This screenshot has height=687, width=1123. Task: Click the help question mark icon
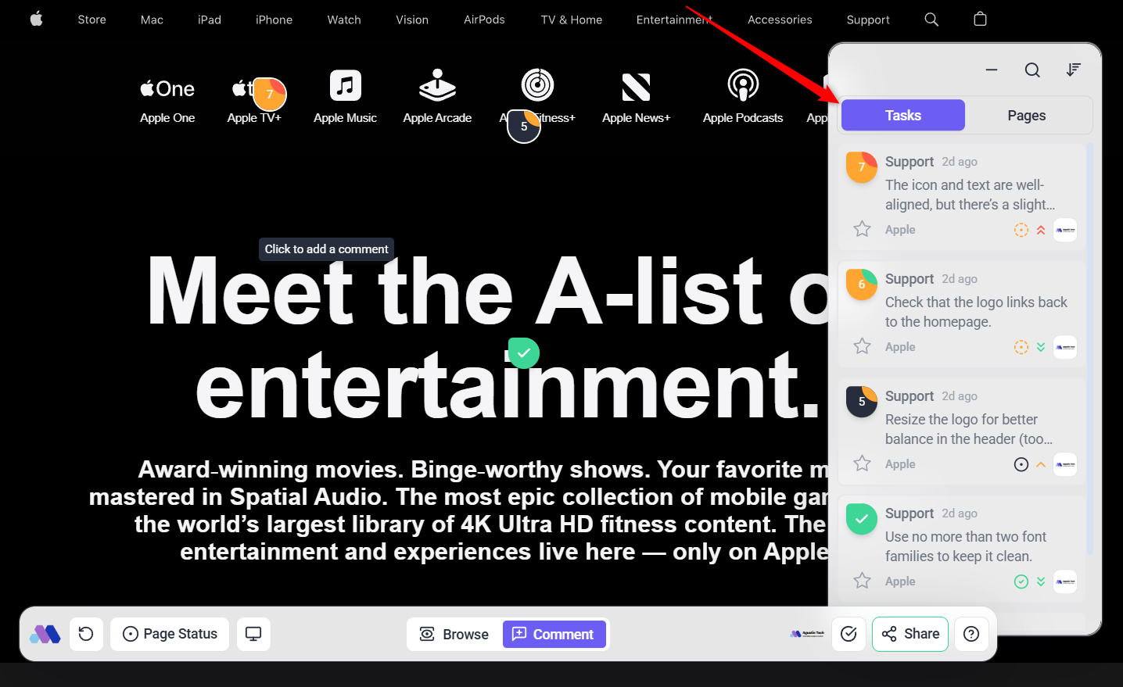pyautogui.click(x=971, y=634)
